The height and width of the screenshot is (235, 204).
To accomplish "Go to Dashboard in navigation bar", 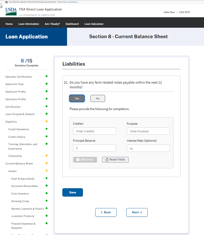I will tap(72, 24).
